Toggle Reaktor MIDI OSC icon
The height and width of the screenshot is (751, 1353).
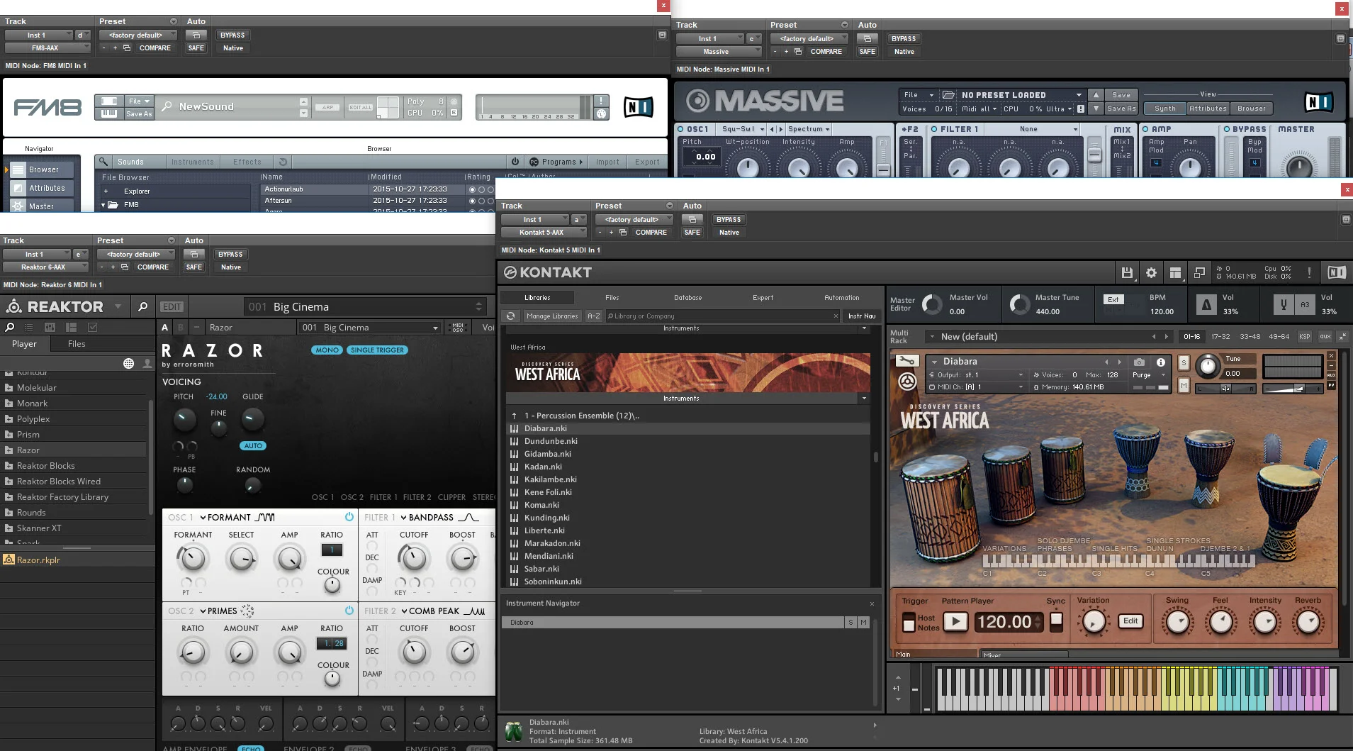click(458, 327)
